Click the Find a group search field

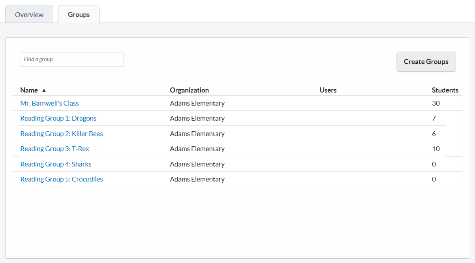click(x=71, y=59)
